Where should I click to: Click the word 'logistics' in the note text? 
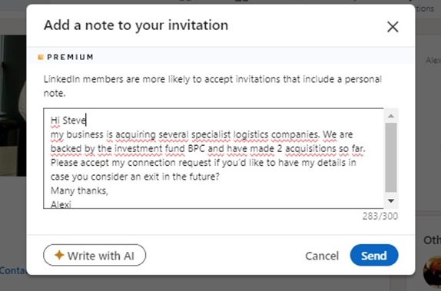pyautogui.click(x=251, y=134)
